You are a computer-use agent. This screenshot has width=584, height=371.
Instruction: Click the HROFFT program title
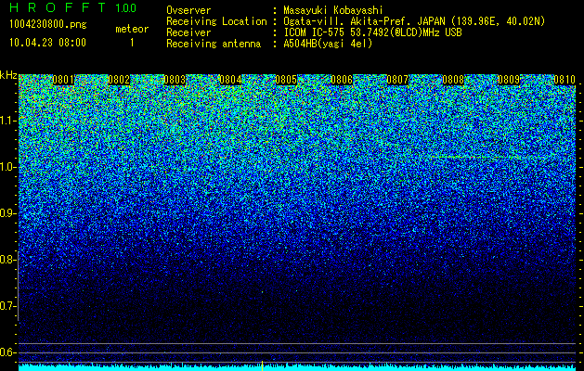(x=58, y=7)
